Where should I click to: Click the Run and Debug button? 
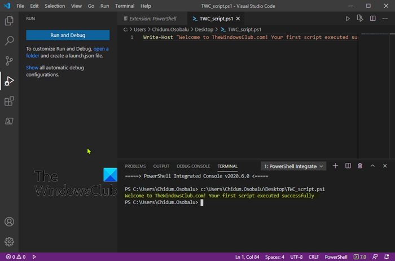click(68, 35)
